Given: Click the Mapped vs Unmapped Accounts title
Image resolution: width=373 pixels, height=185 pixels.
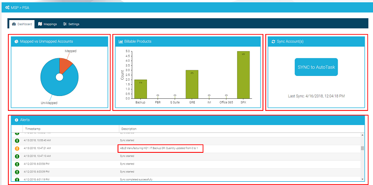Looking at the screenshot, I should (x=46, y=41).
